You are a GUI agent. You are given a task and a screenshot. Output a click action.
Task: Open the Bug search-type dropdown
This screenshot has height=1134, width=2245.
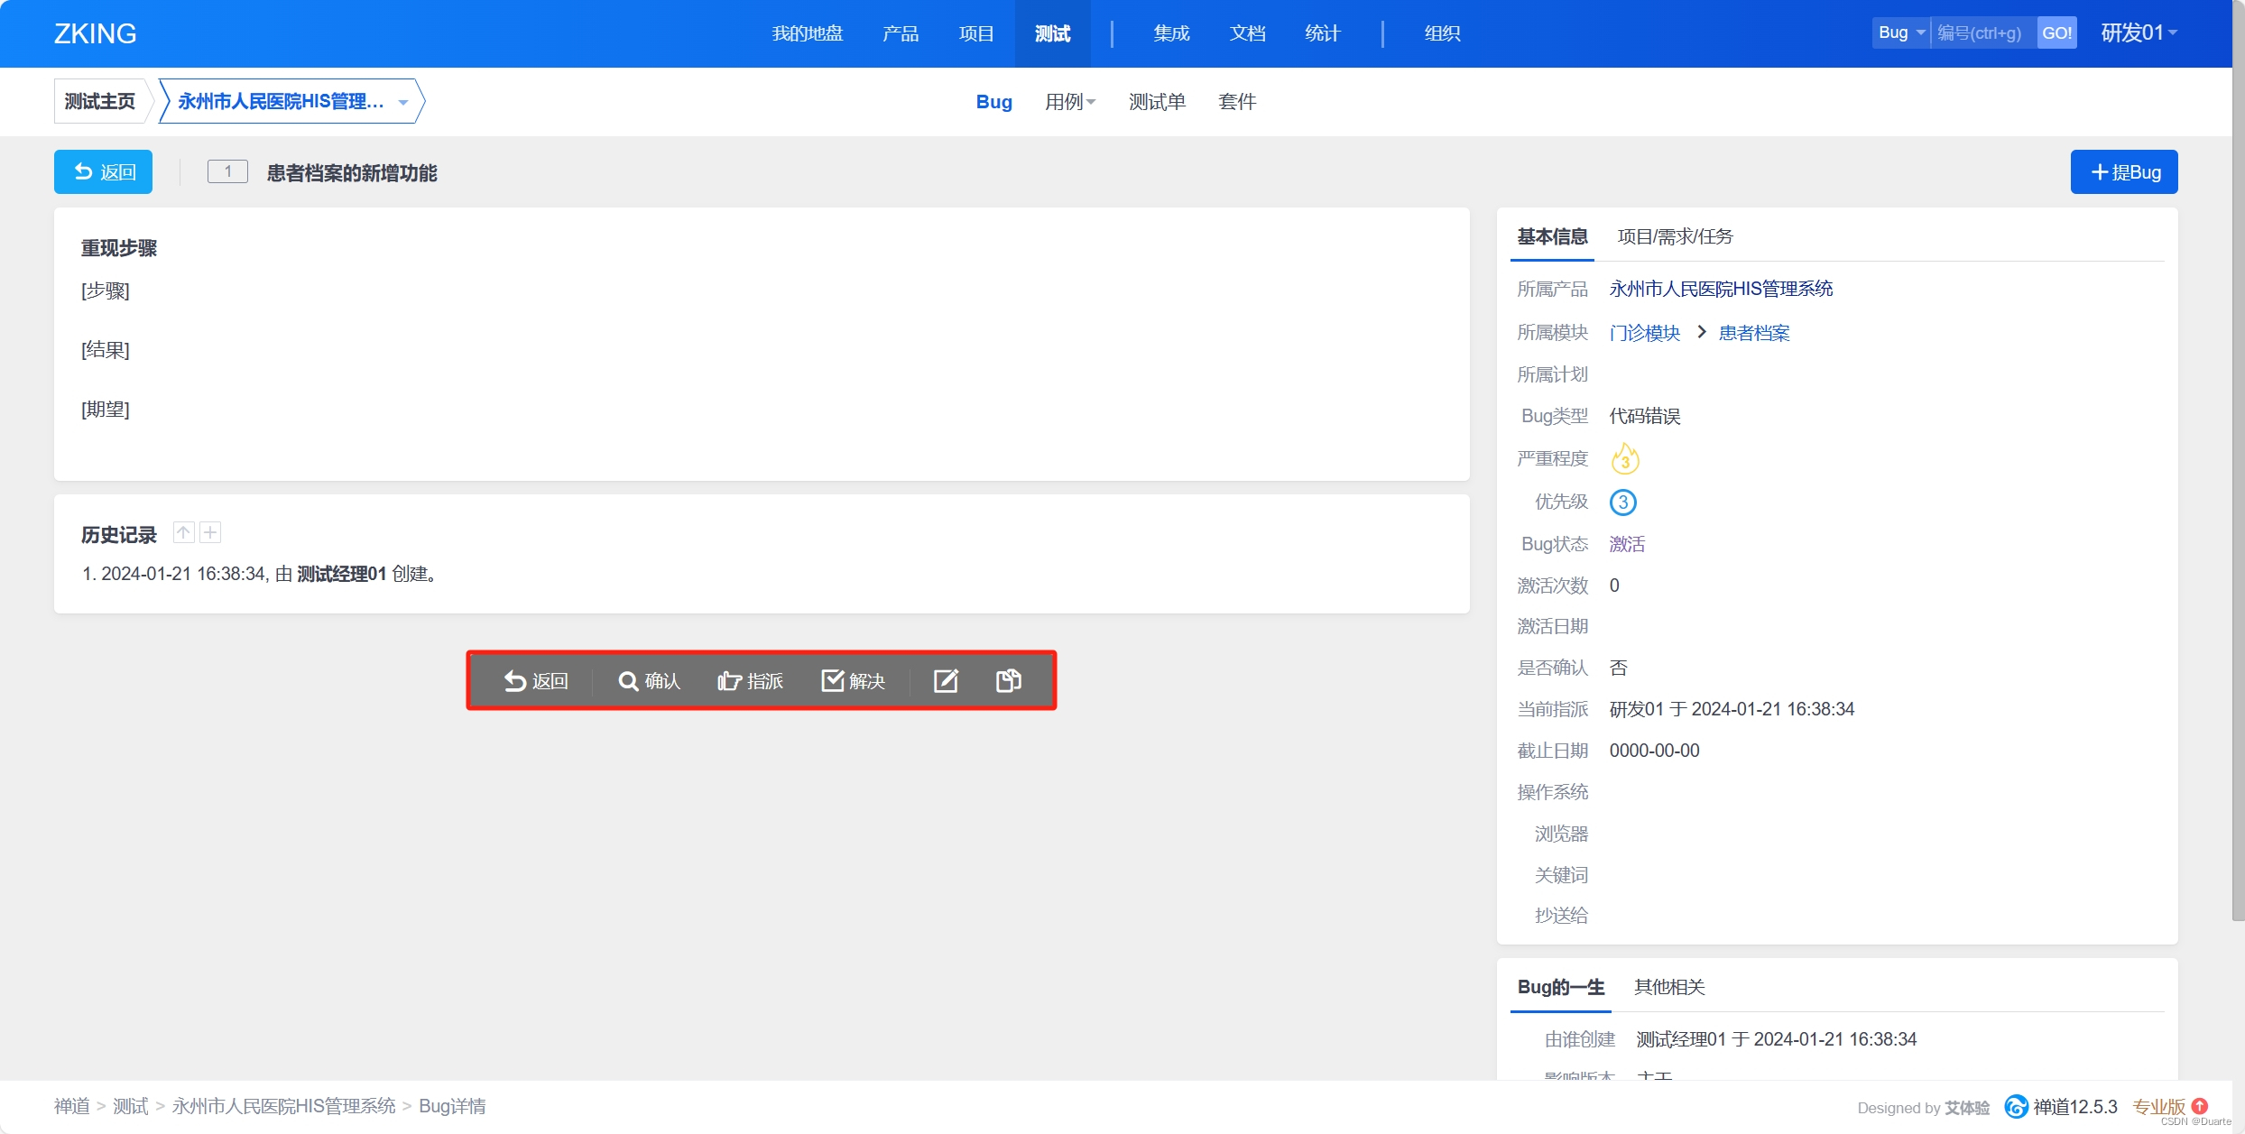click(1900, 32)
